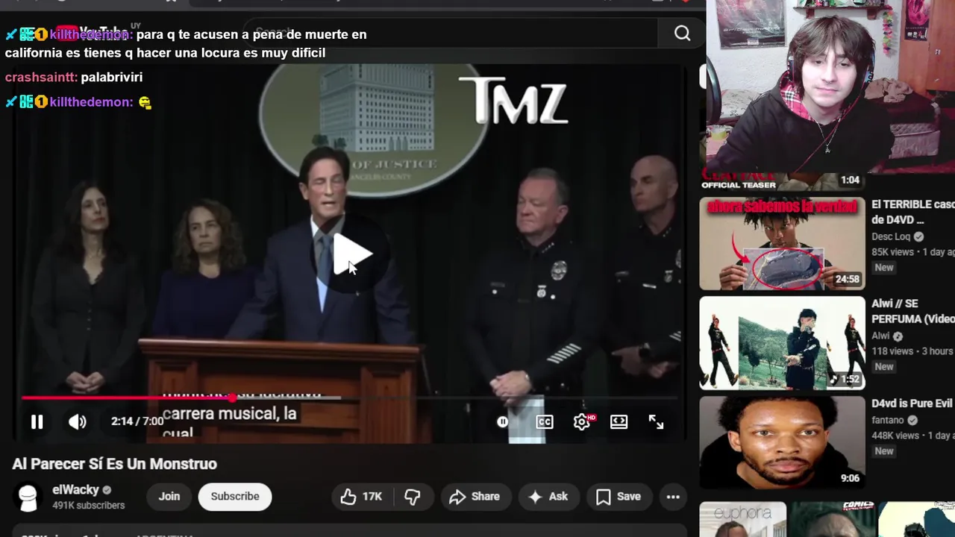This screenshot has height=537, width=955.
Task: Click crashsaintt username in chat overlay
Action: point(41,77)
